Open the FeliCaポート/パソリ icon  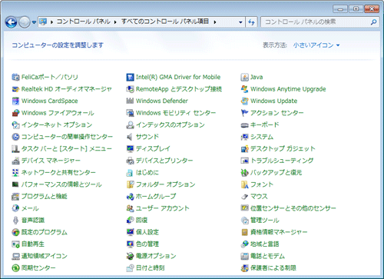click(x=15, y=77)
